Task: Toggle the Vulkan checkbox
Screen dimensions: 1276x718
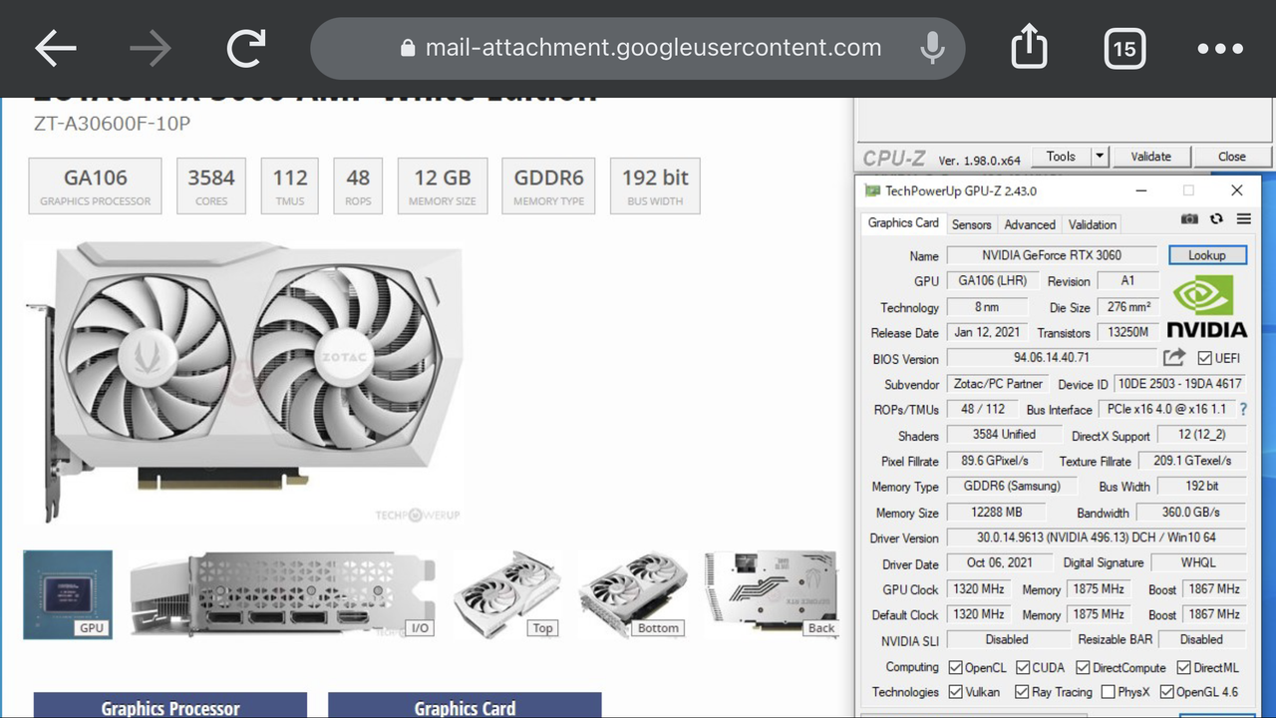Action: tap(955, 691)
